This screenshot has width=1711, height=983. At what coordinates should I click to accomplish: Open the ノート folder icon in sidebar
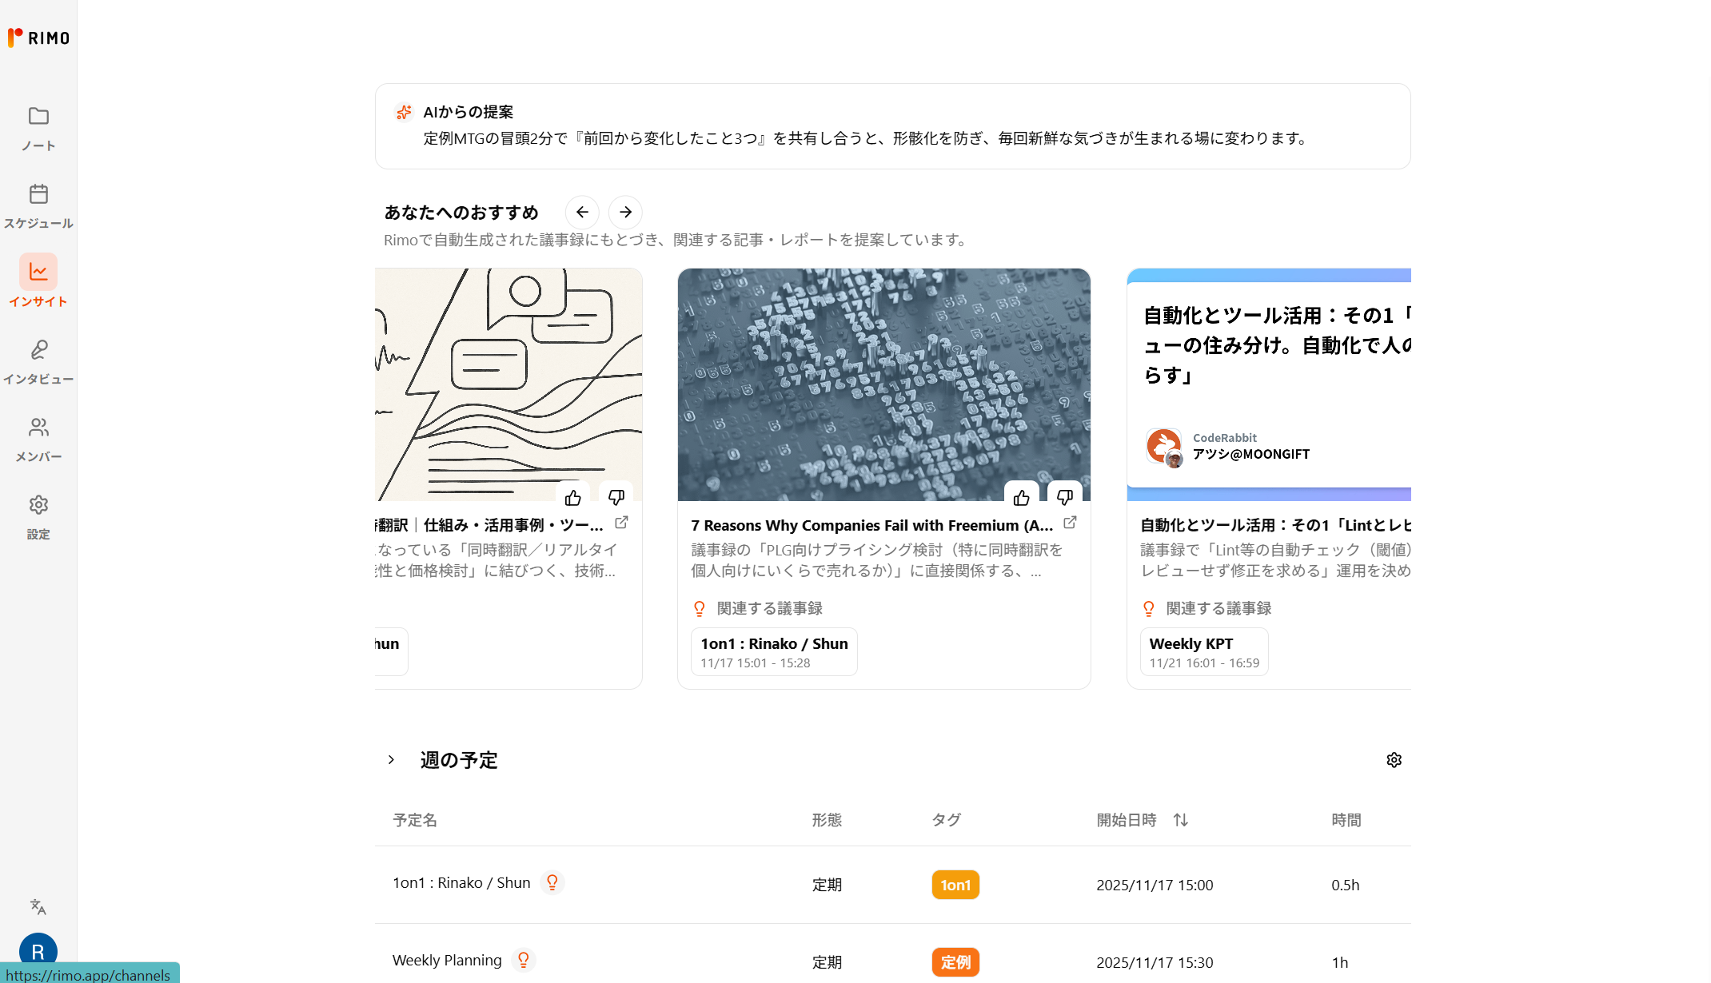[38, 117]
